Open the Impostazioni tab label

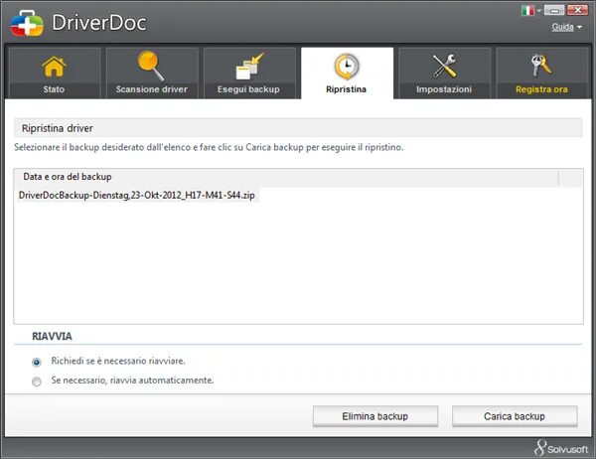(x=444, y=89)
